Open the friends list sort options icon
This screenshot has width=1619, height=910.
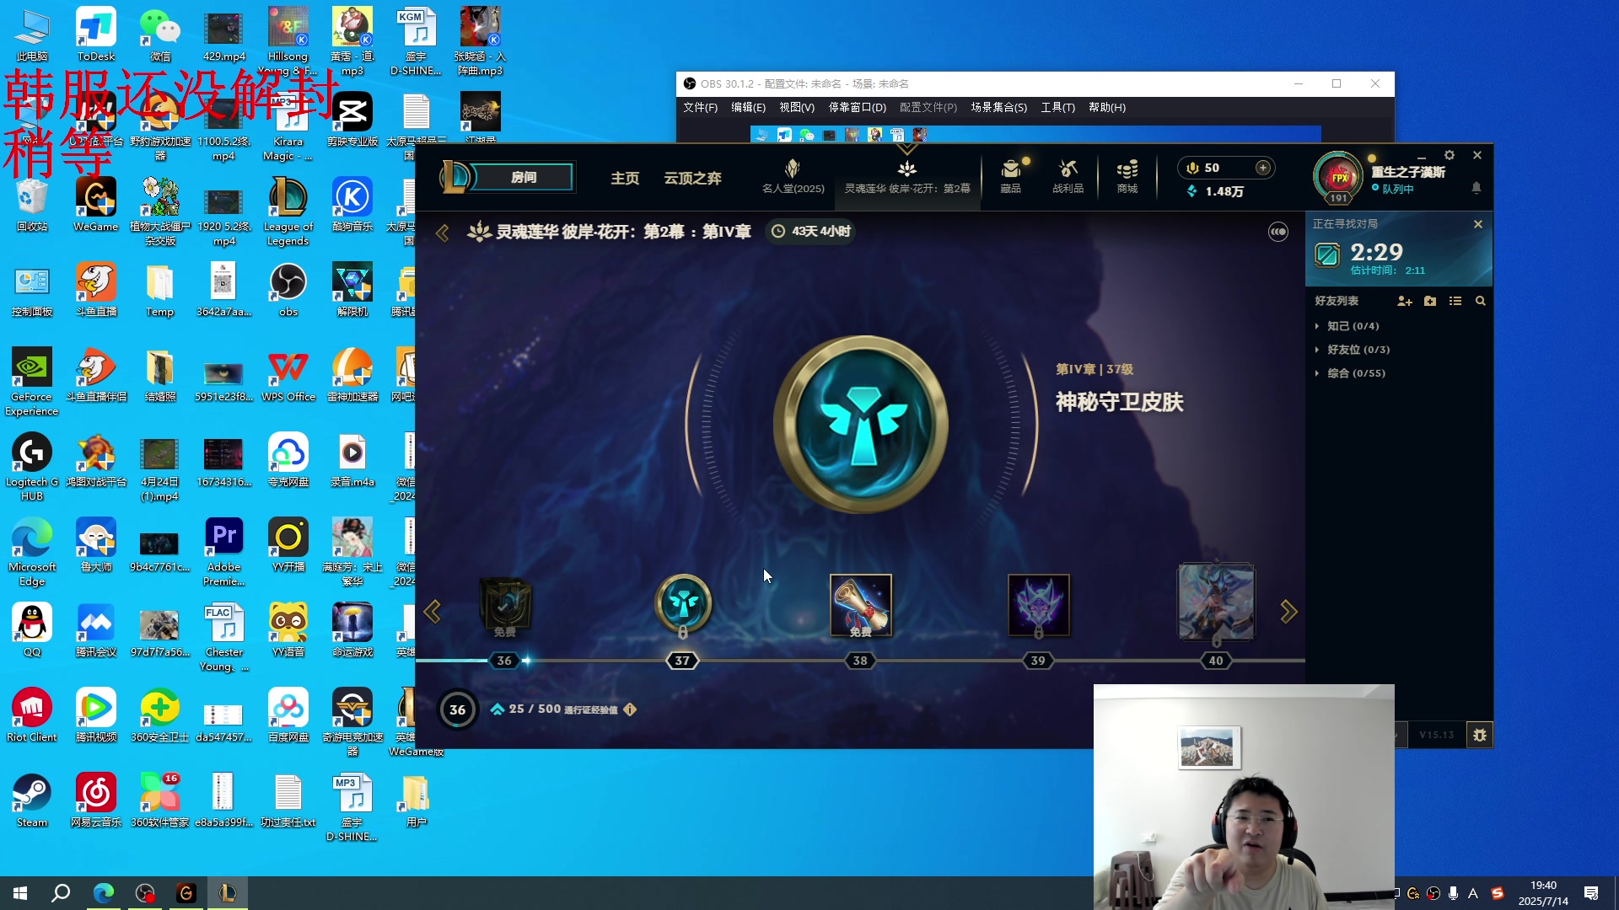(x=1455, y=301)
